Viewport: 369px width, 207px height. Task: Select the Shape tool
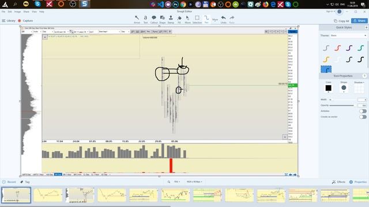(163, 19)
